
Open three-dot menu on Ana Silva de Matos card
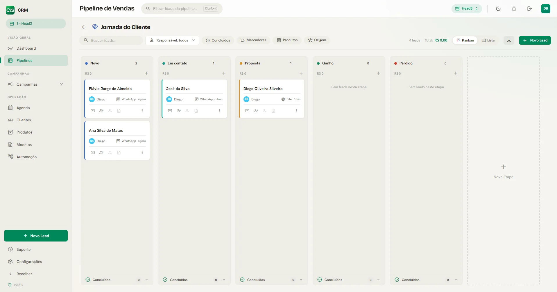tap(142, 152)
